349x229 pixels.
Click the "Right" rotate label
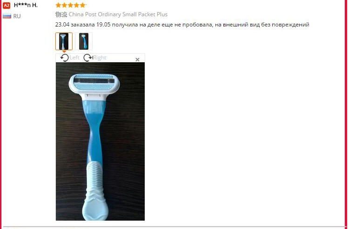coord(100,58)
